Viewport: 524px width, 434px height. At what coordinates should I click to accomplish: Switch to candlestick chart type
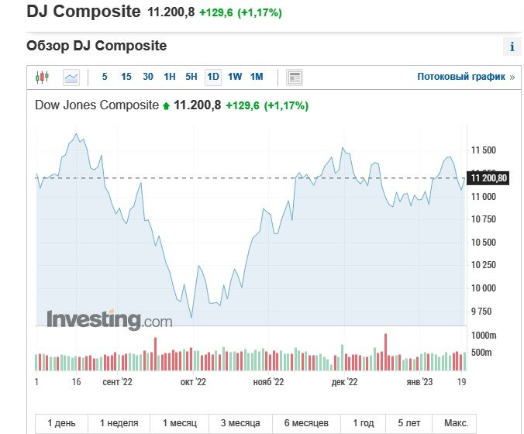pos(42,77)
